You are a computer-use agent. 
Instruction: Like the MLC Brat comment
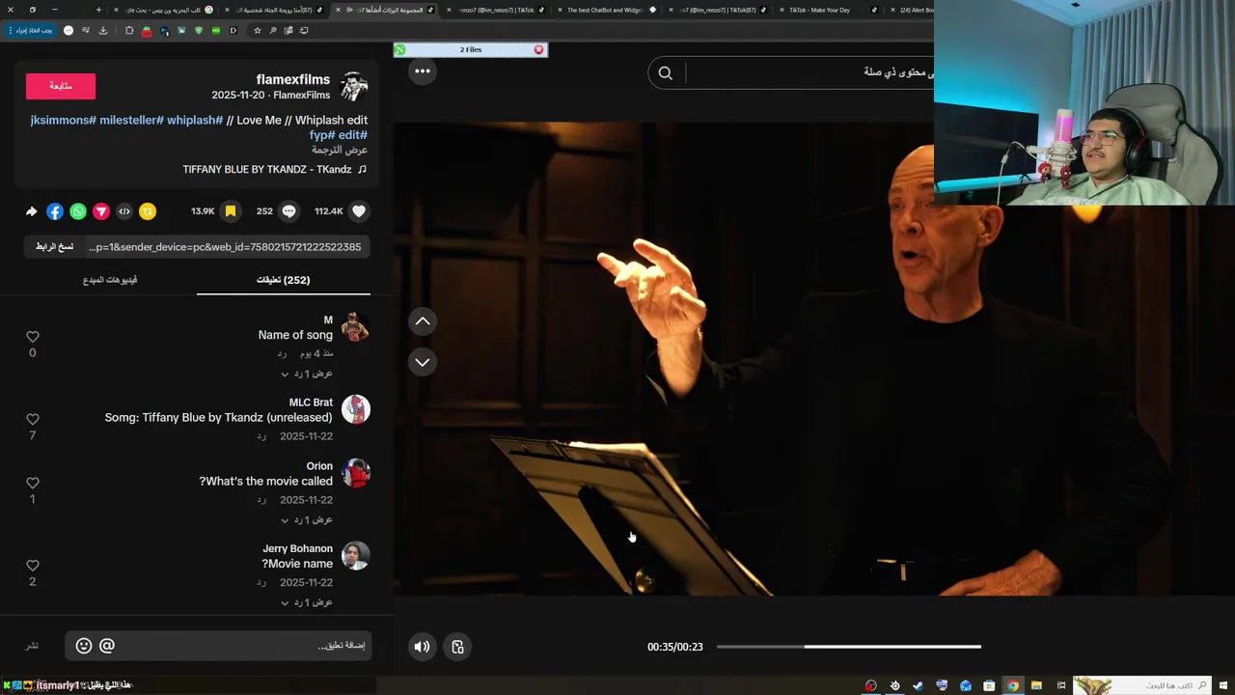tap(33, 419)
